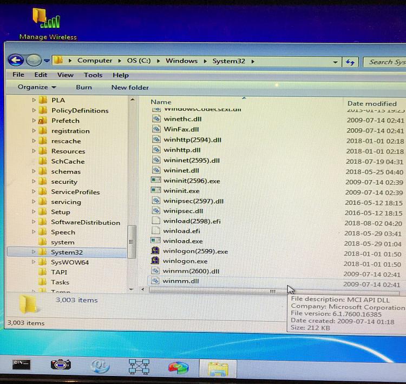Click the wininit(2596).exe file icon
This screenshot has width=406, height=384.
(x=156, y=180)
